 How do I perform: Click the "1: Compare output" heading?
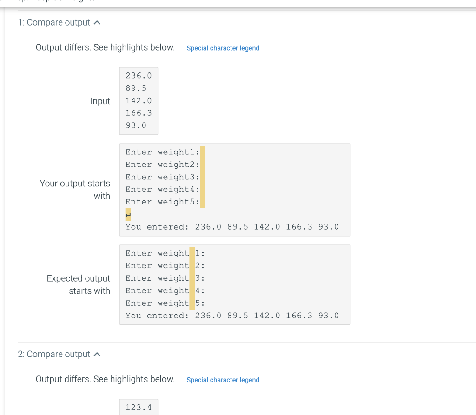[x=54, y=22]
